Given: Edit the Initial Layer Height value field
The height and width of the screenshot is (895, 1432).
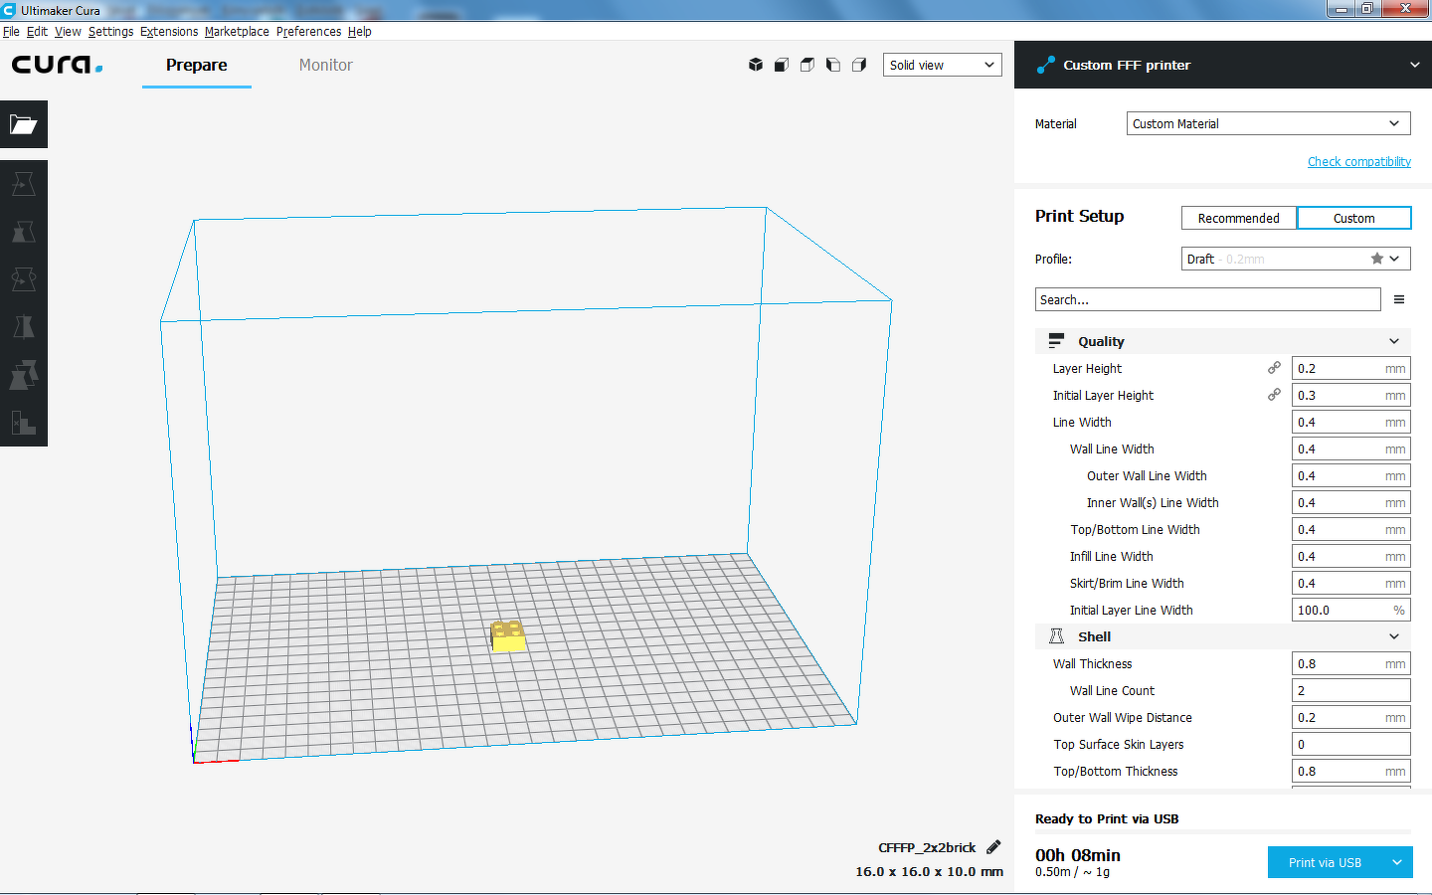Looking at the screenshot, I should coord(1350,395).
